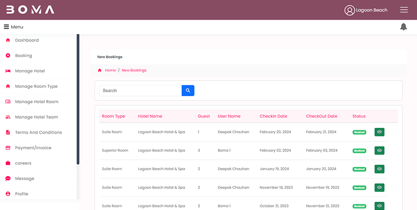This screenshot has height=210, width=417.
Task: Open Manage Room Type in sidebar
Action: (36, 86)
